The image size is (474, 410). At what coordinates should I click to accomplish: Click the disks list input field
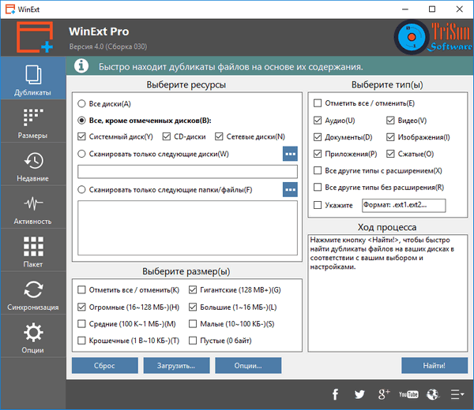tap(187, 172)
